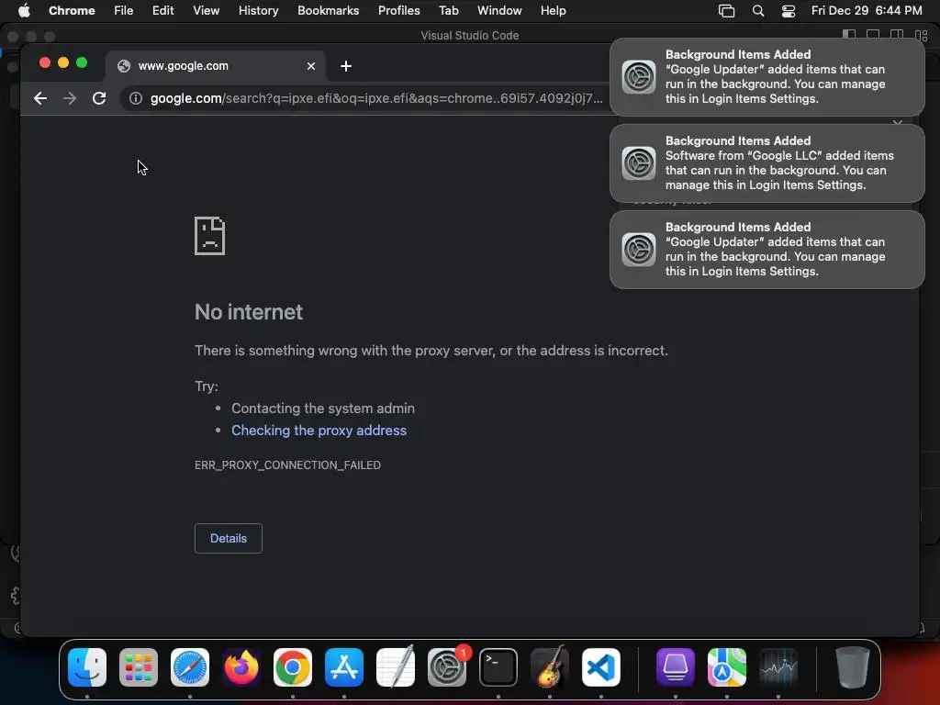Open Launchpad from the Dock

(139, 667)
